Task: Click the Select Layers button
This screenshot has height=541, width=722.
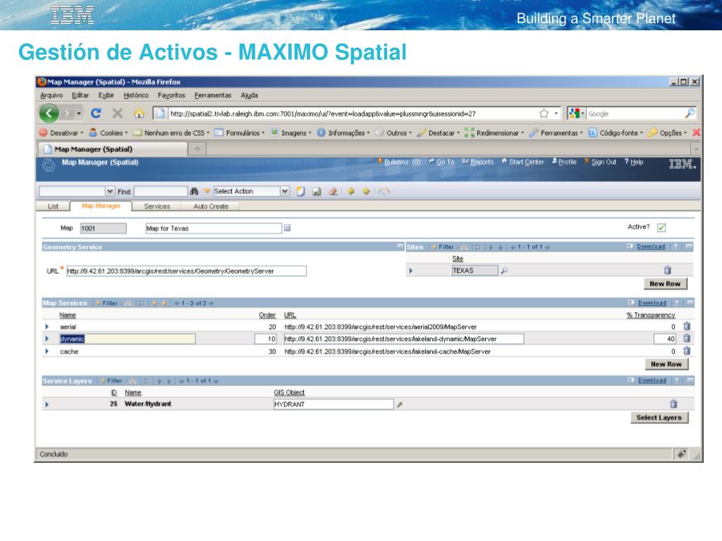Action: coord(659,417)
